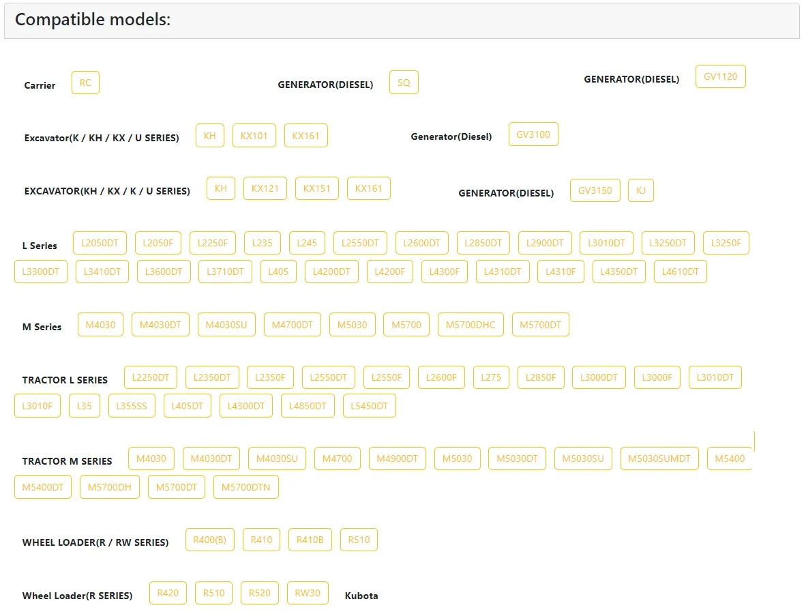Select the L2350DT tractor tag
This screenshot has height=612, width=806.
[x=212, y=378]
